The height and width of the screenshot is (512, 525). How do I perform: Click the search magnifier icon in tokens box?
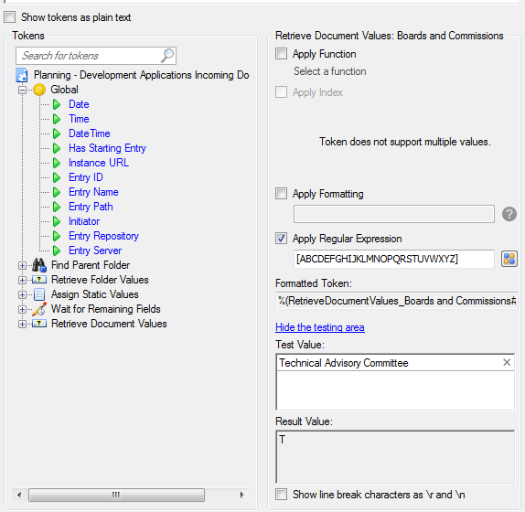tap(167, 56)
